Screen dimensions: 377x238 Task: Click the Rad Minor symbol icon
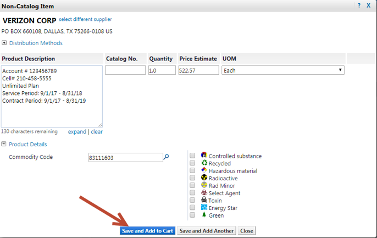[x=204, y=185]
